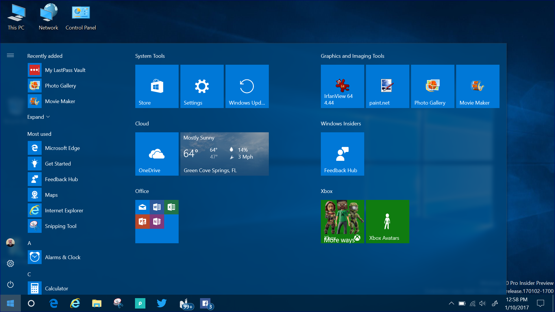Click the Cortana circle on the taskbar
The width and height of the screenshot is (555, 312).
click(x=31, y=303)
